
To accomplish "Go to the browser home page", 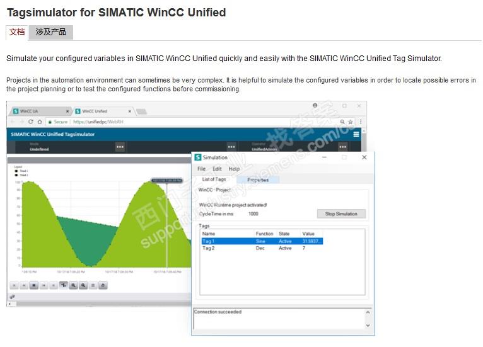I will [40, 122].
